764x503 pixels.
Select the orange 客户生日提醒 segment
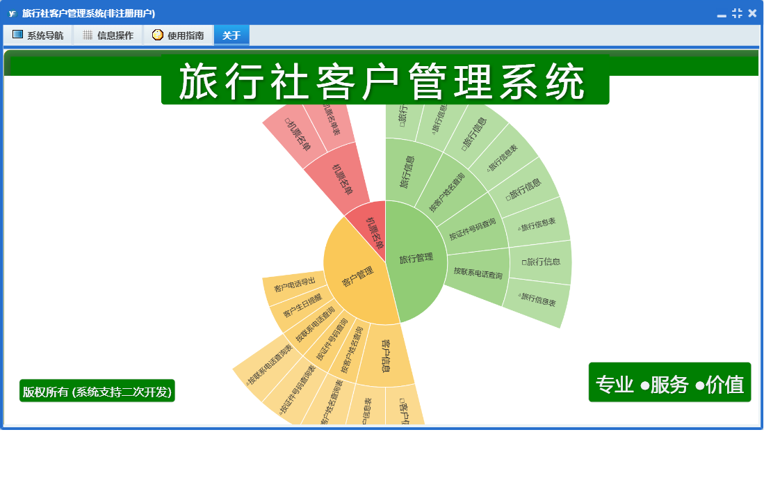click(x=302, y=305)
